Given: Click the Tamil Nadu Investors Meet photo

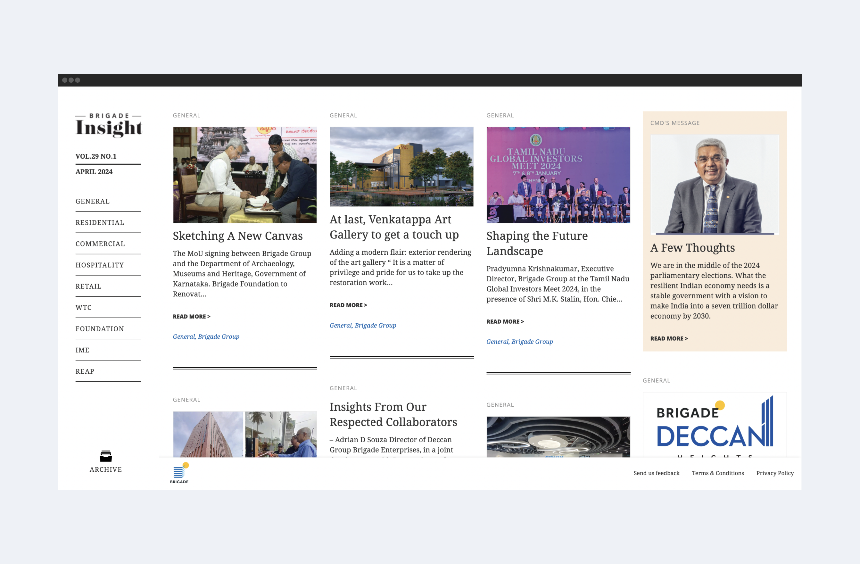Looking at the screenshot, I should (558, 175).
